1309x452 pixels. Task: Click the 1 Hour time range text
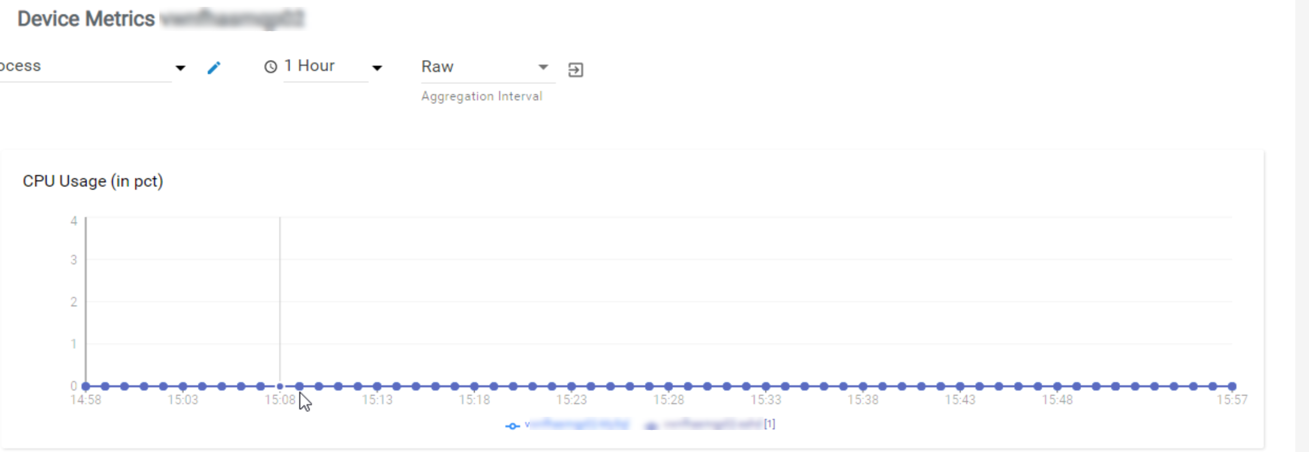(x=310, y=66)
